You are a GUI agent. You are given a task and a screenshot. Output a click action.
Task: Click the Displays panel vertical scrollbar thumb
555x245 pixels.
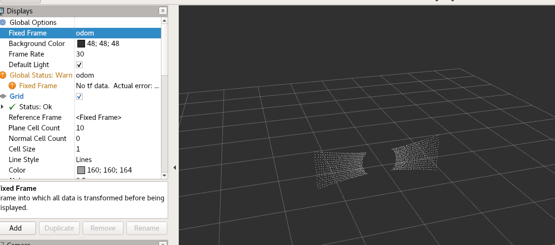164,49
